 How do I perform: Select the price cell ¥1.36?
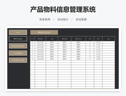pos(98,52)
